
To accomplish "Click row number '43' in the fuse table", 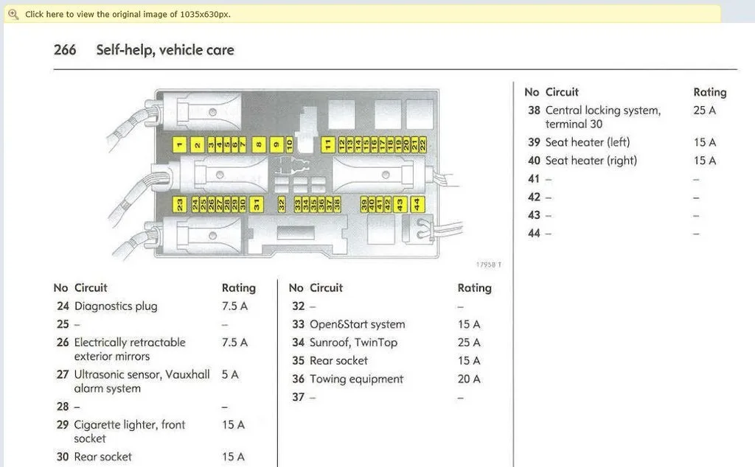I will 534,215.
